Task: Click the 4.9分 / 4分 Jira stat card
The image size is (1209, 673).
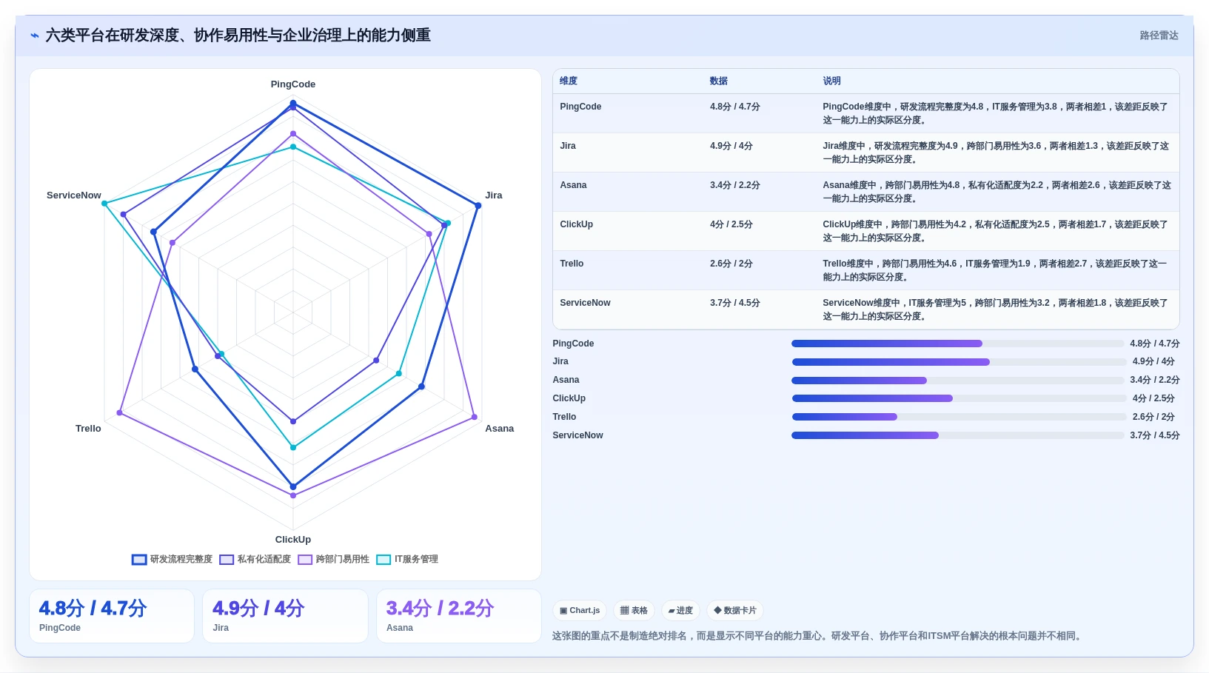Action: coord(285,616)
